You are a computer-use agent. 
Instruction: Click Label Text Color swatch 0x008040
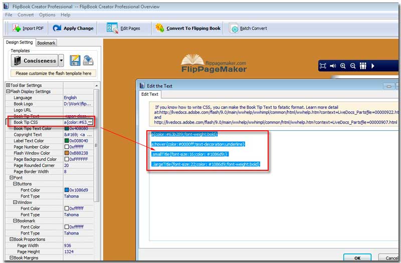[x=67, y=141]
